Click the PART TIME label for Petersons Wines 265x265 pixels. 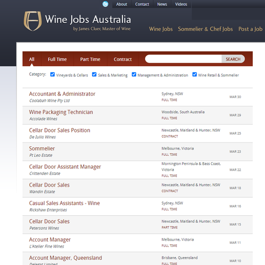170,227
